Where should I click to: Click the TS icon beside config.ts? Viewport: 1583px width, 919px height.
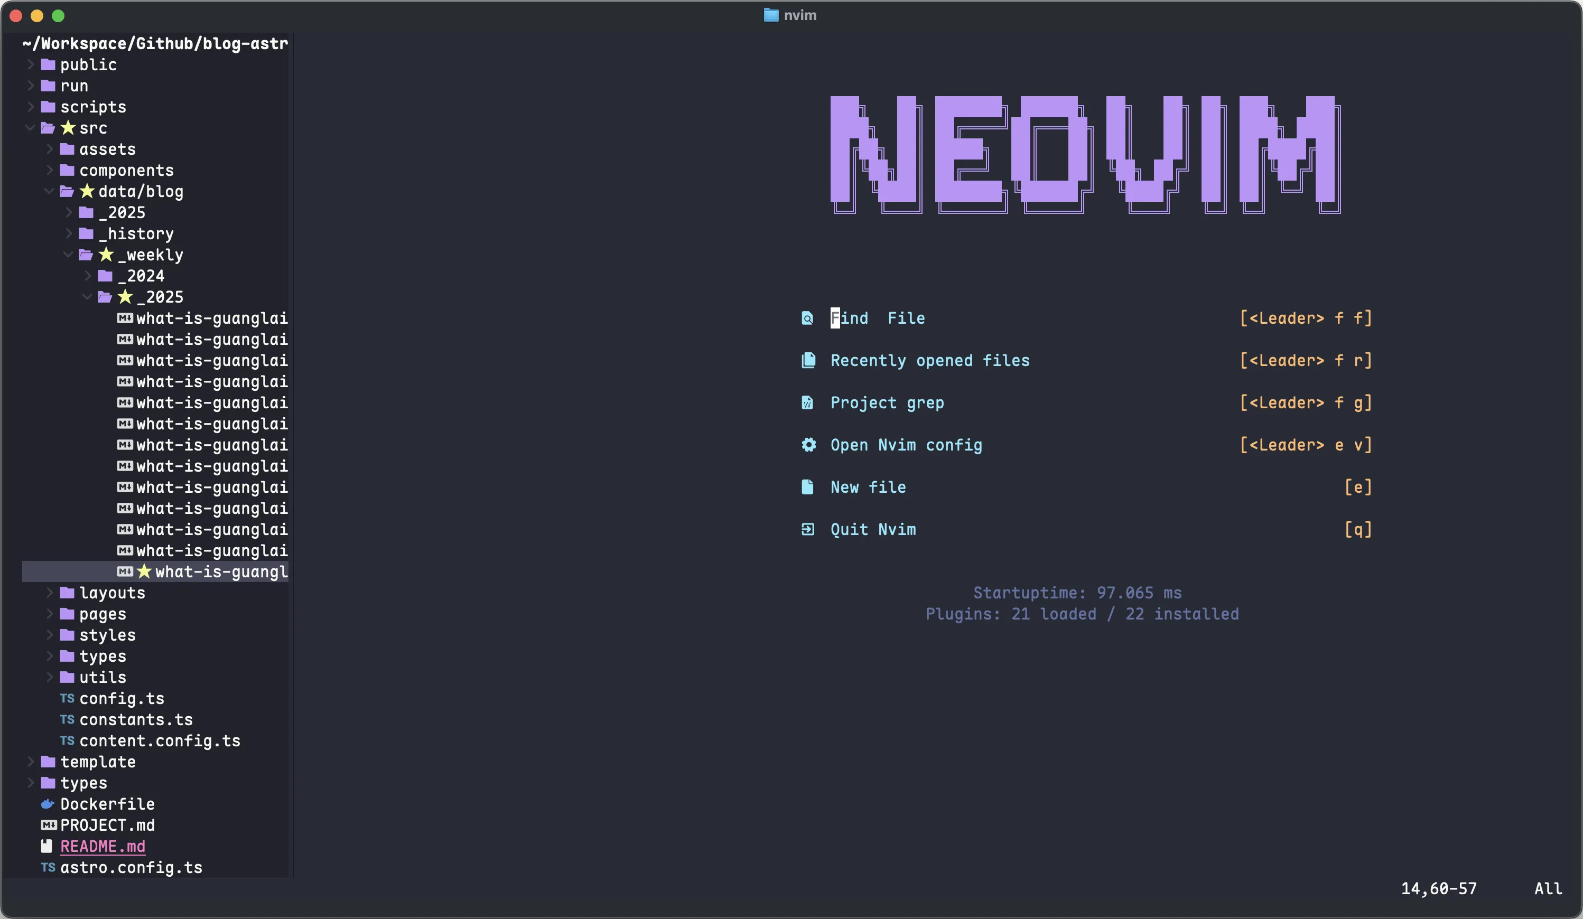67,699
